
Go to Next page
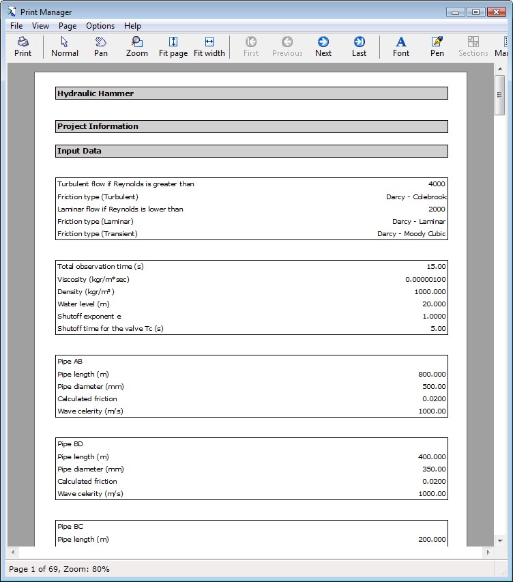point(323,46)
